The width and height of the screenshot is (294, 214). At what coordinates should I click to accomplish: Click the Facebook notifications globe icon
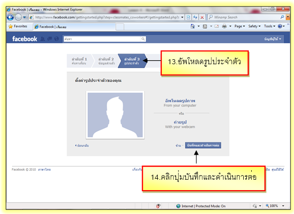coord(56,39)
